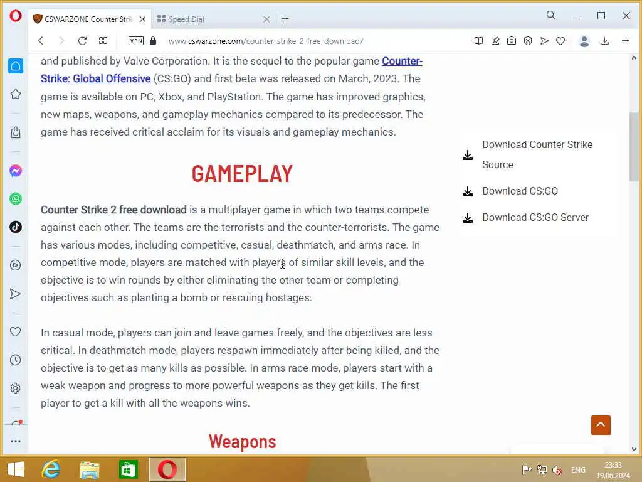Image resolution: width=642 pixels, height=482 pixels.
Task: Click the search tabs magnifier icon
Action: [x=551, y=16]
